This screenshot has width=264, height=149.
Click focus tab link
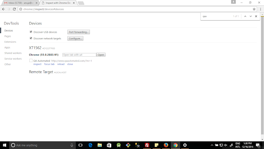click(x=49, y=64)
